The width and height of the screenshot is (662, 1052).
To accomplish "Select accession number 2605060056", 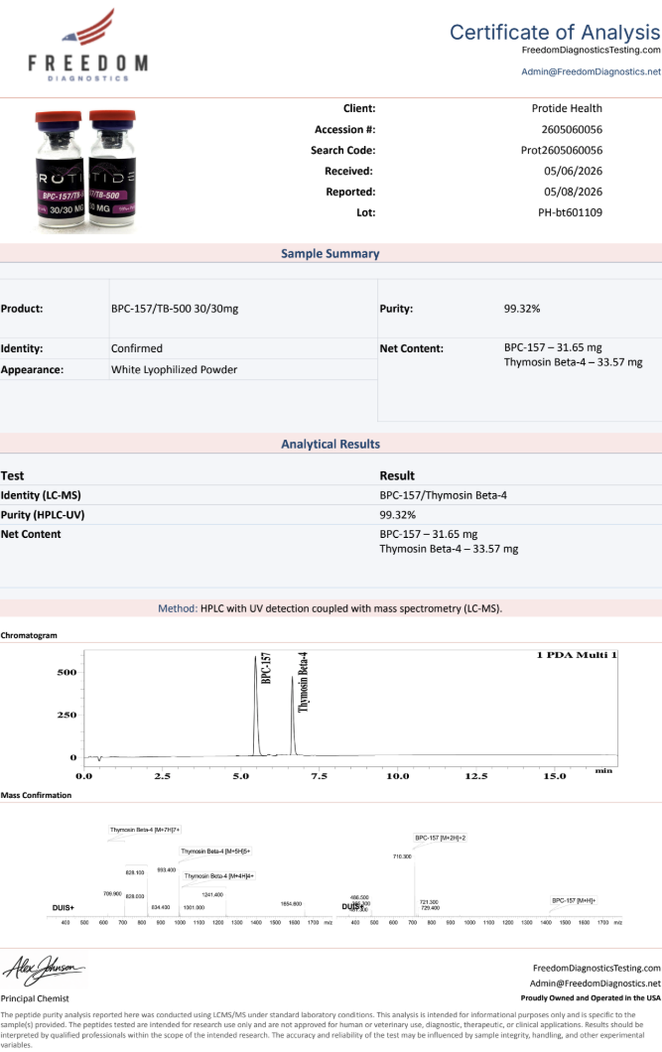I will [x=572, y=129].
